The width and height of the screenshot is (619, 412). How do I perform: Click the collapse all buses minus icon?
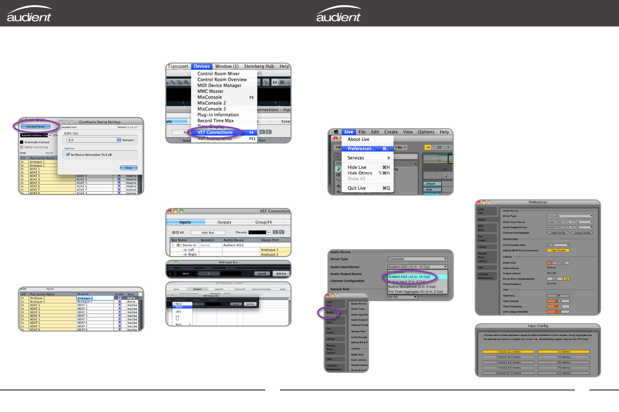177,232
